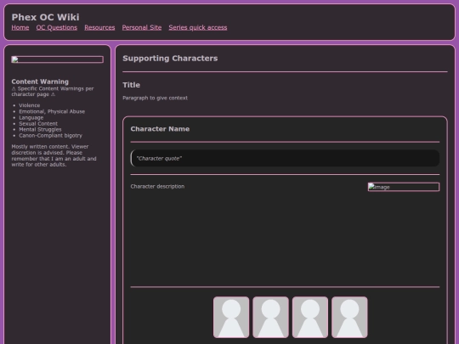This screenshot has height=344, width=459.
Task: Click 'Emotional, Physical Abuse' list item
Action: point(52,111)
